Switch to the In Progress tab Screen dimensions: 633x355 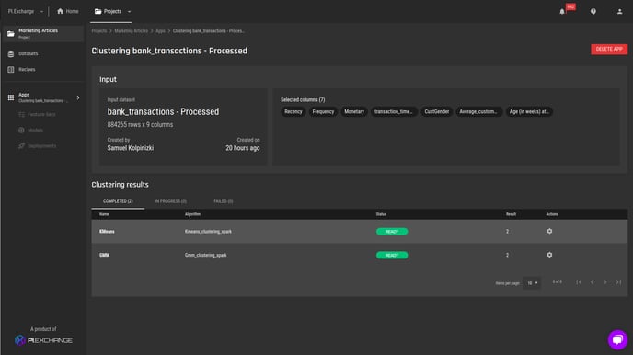[x=171, y=200]
